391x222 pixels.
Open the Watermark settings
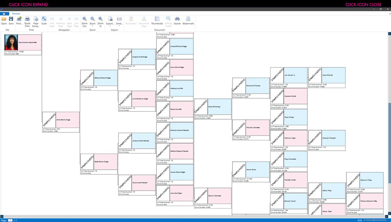(x=188, y=21)
